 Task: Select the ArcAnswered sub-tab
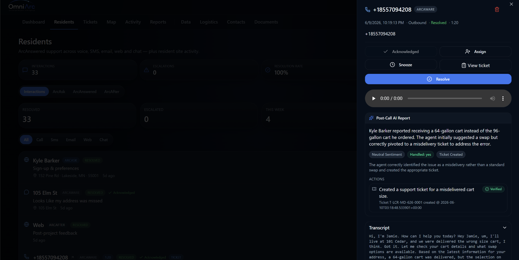pyautogui.click(x=85, y=92)
